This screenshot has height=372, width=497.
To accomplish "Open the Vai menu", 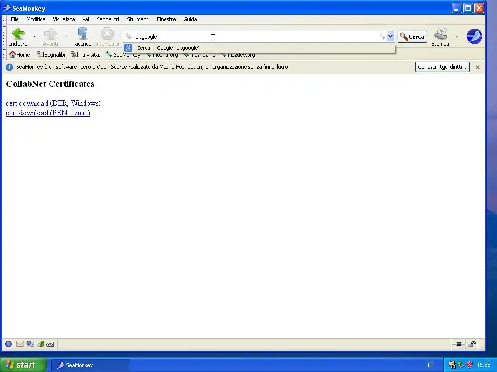I will [x=85, y=19].
